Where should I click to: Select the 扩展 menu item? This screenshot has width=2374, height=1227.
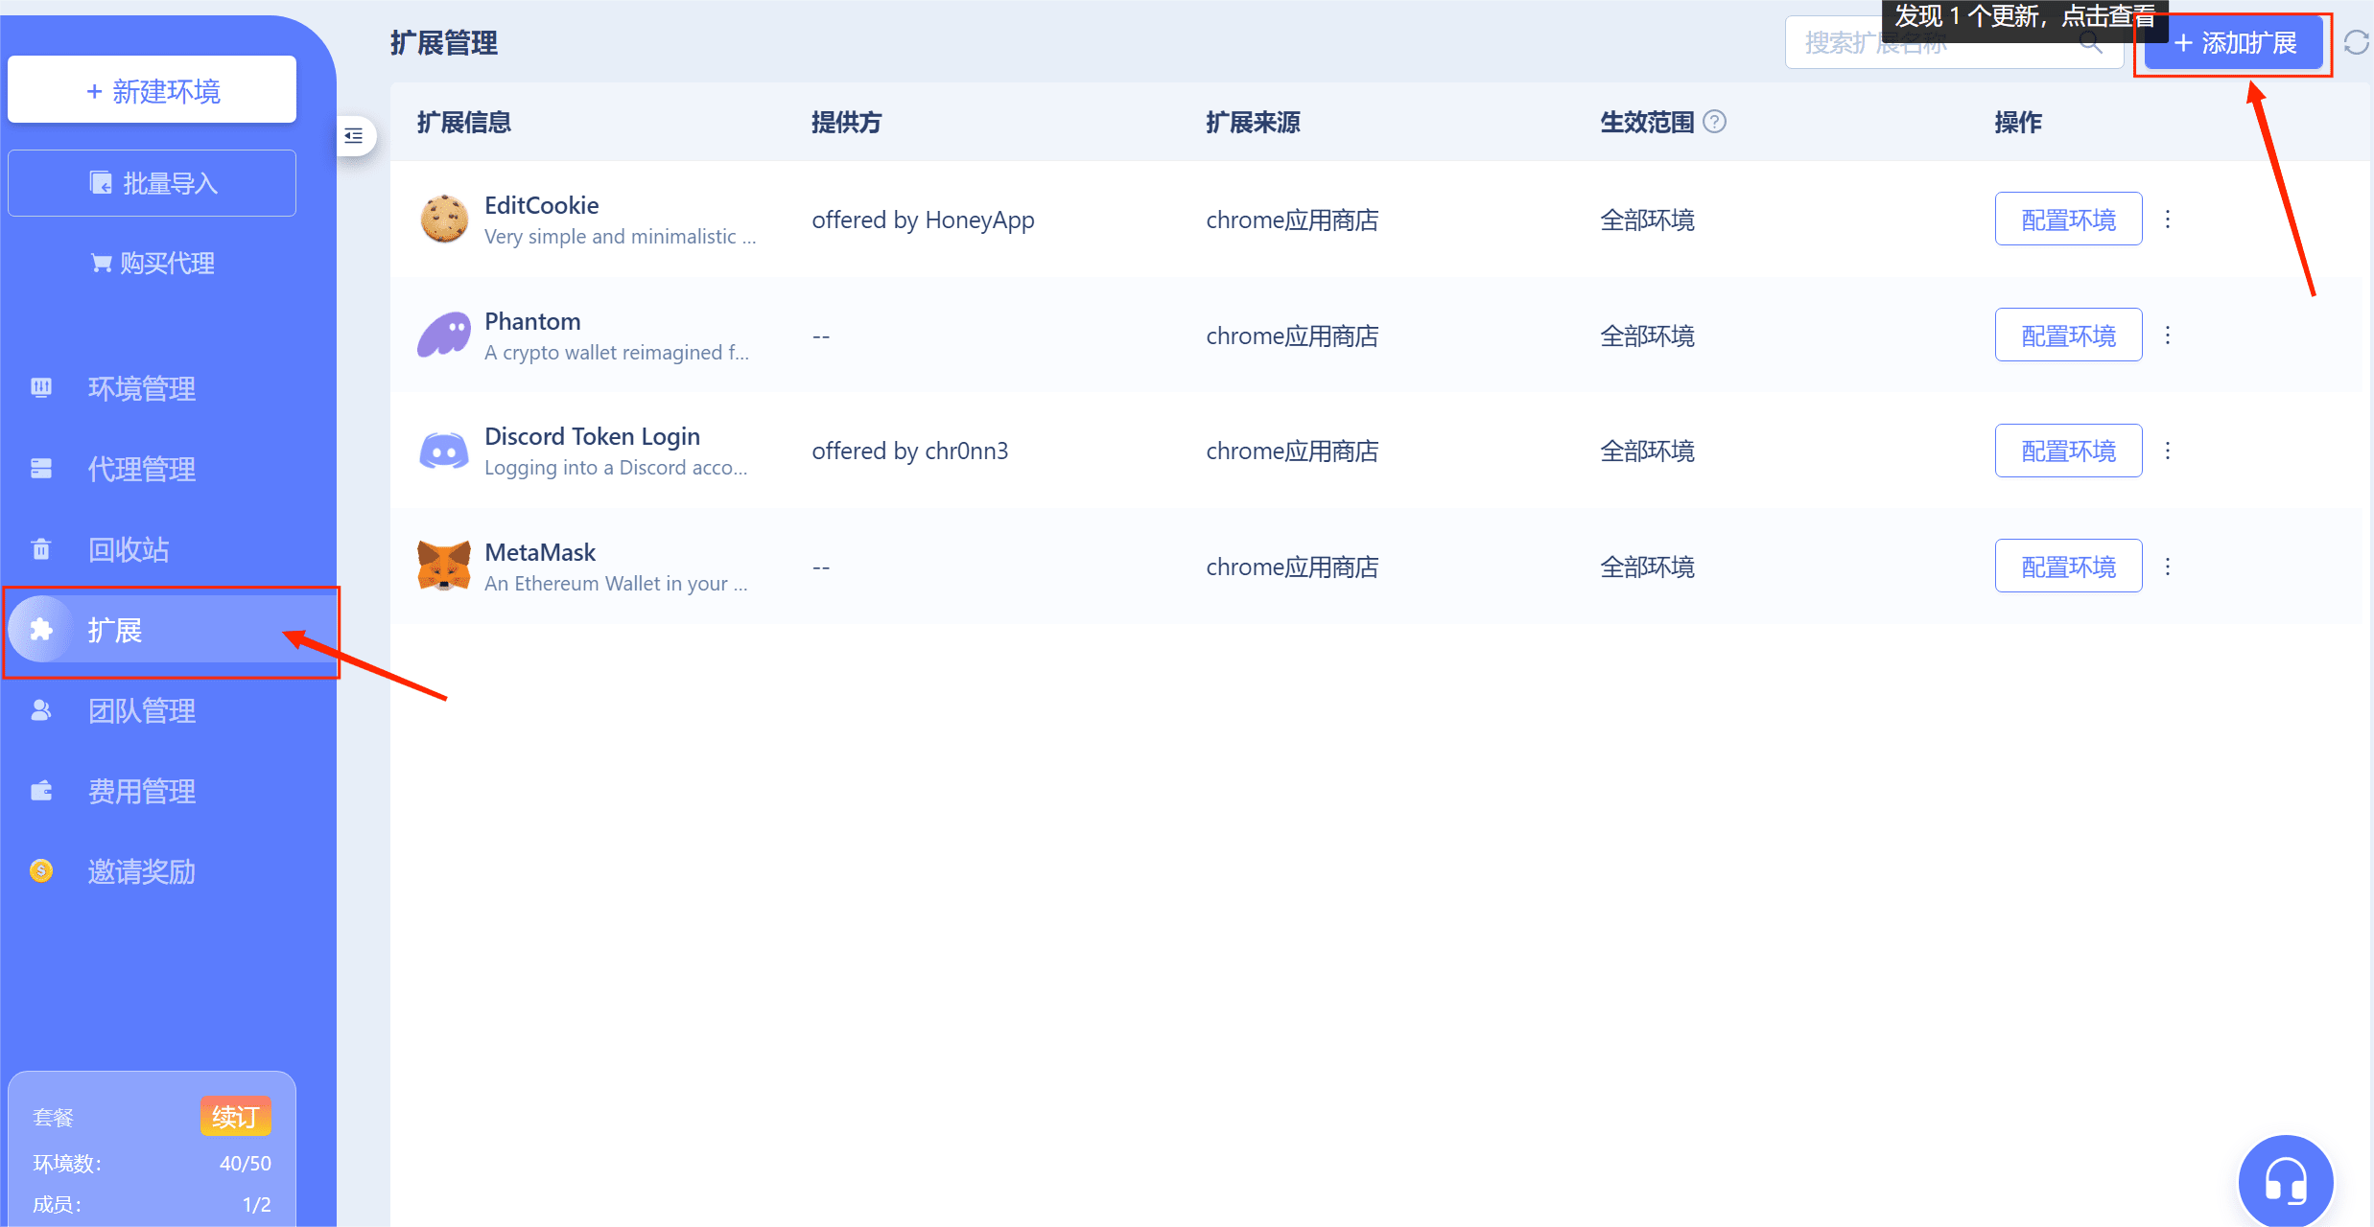[x=173, y=630]
